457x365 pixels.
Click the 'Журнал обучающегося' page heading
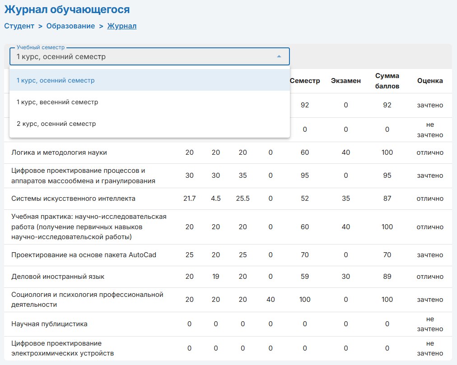click(67, 9)
